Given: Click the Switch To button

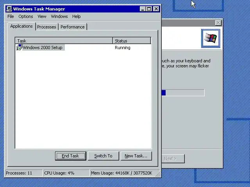Looking at the screenshot, I should click(103, 156).
